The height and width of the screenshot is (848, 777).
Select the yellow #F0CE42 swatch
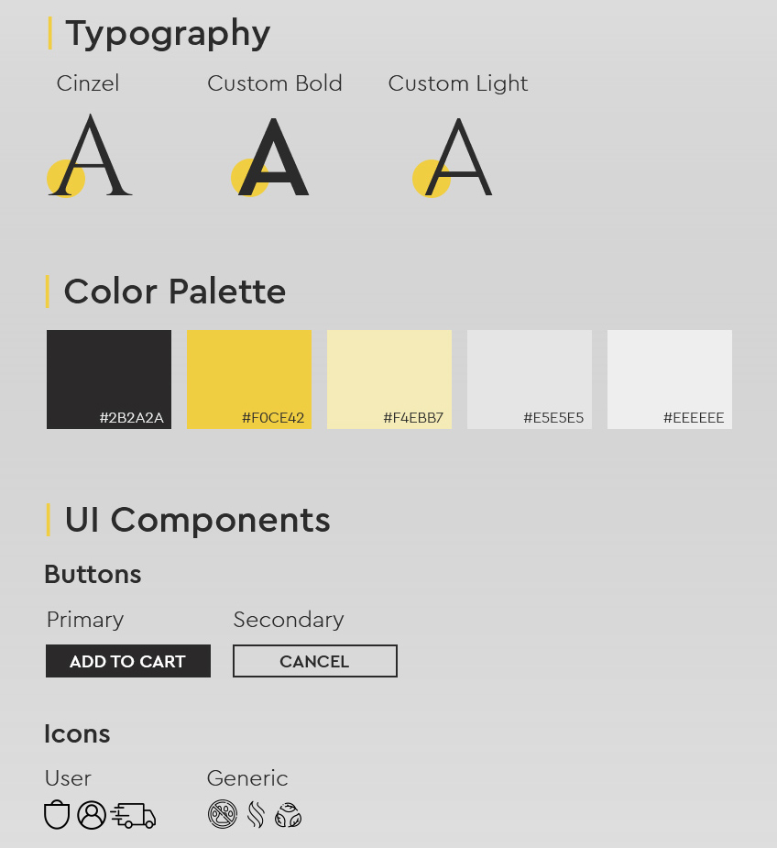[x=249, y=380]
